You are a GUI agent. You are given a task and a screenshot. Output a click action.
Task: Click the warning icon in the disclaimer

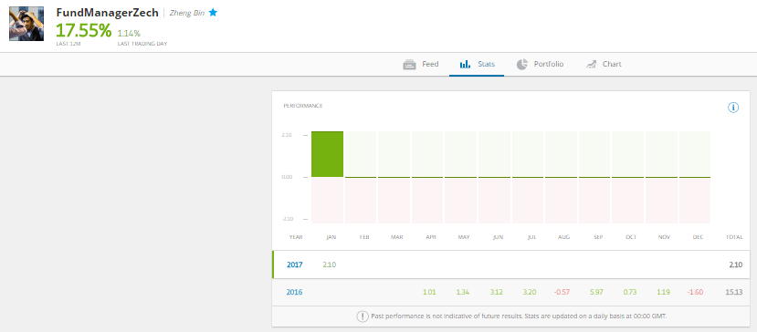363,316
